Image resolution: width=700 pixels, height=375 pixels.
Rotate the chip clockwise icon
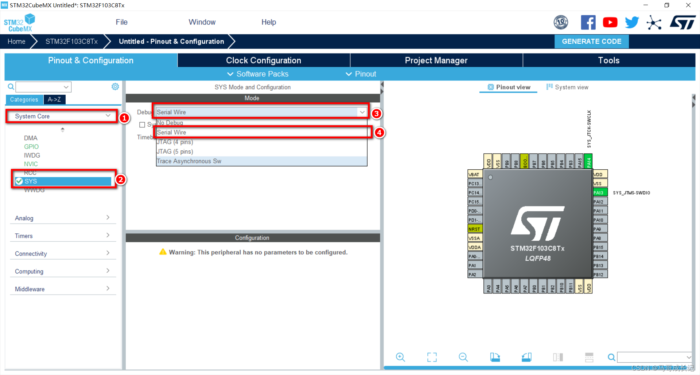coord(495,357)
